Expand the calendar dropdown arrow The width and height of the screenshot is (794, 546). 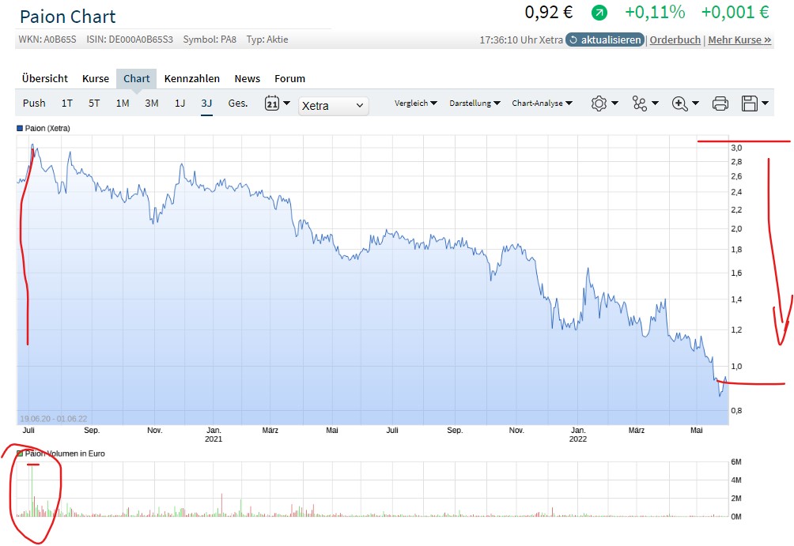click(286, 103)
